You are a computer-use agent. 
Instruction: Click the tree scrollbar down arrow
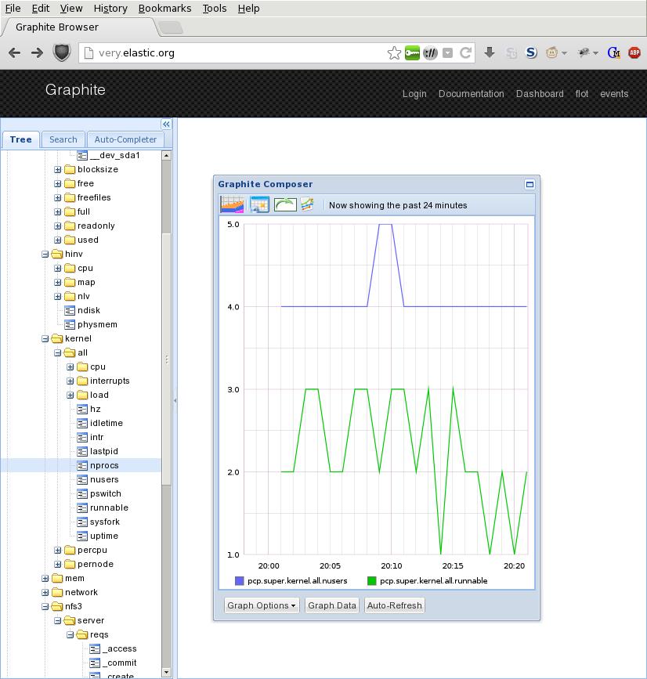click(x=166, y=673)
